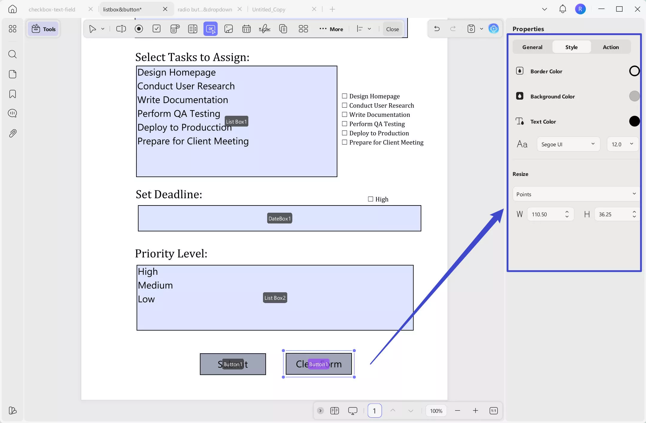Viewport: 646px width, 423px height.
Task: Select the pointer selection tool
Action: coord(92,29)
